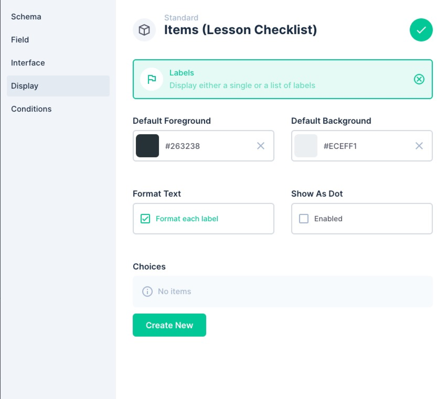This screenshot has width=447, height=399.
Task: Clear the Default Foreground color value
Action: coord(261,146)
